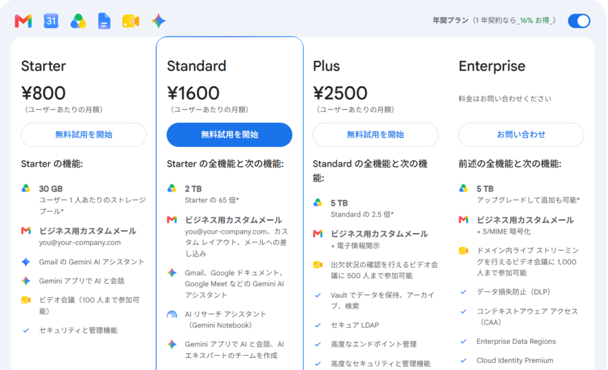Click the Google Calendar 31 icon
The image size is (608, 370).
click(x=51, y=21)
